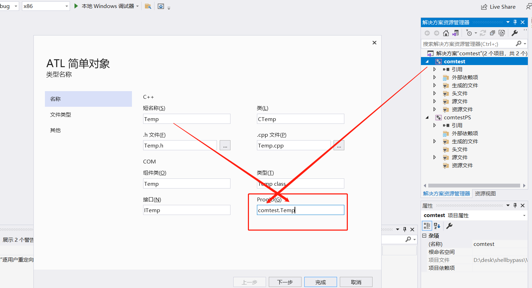Click Show All Files icon in Solution Explorer
532x288 pixels.
pos(502,33)
